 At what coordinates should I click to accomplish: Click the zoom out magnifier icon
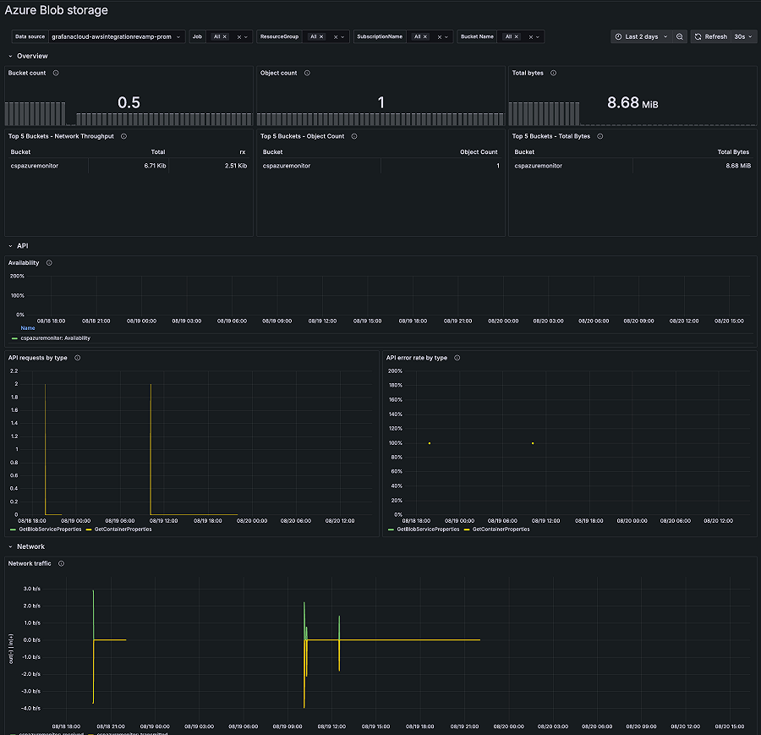pos(678,36)
